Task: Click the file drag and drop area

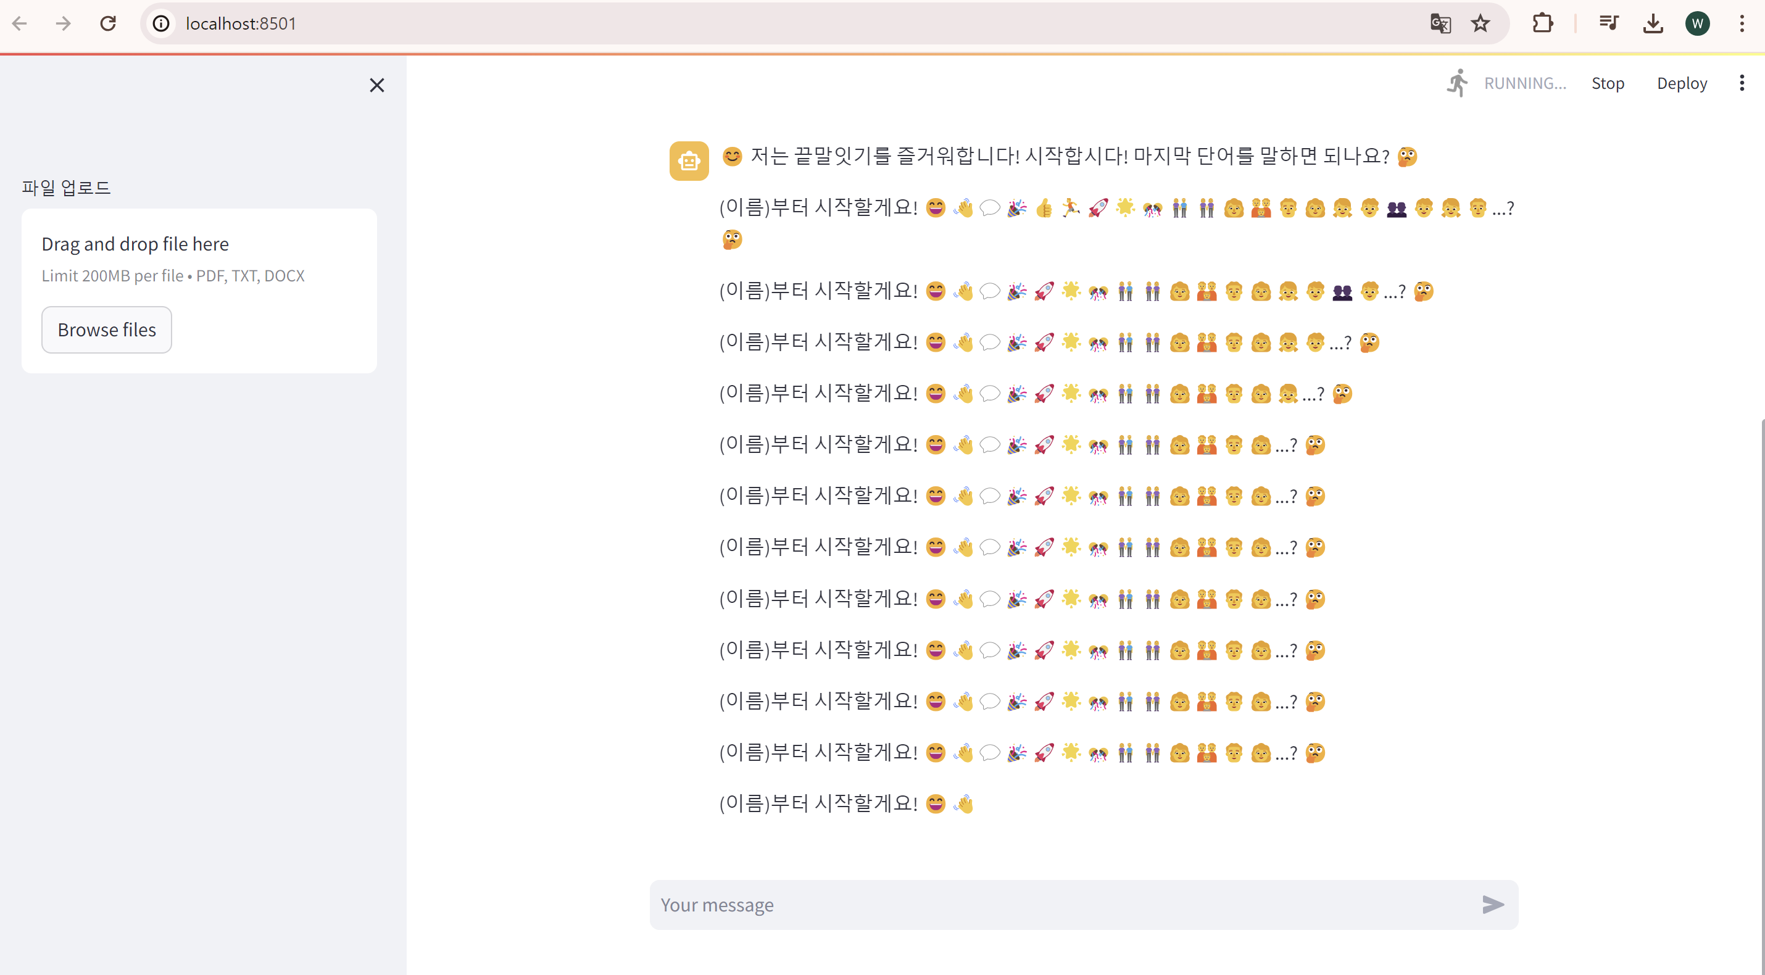Action: tap(199, 259)
